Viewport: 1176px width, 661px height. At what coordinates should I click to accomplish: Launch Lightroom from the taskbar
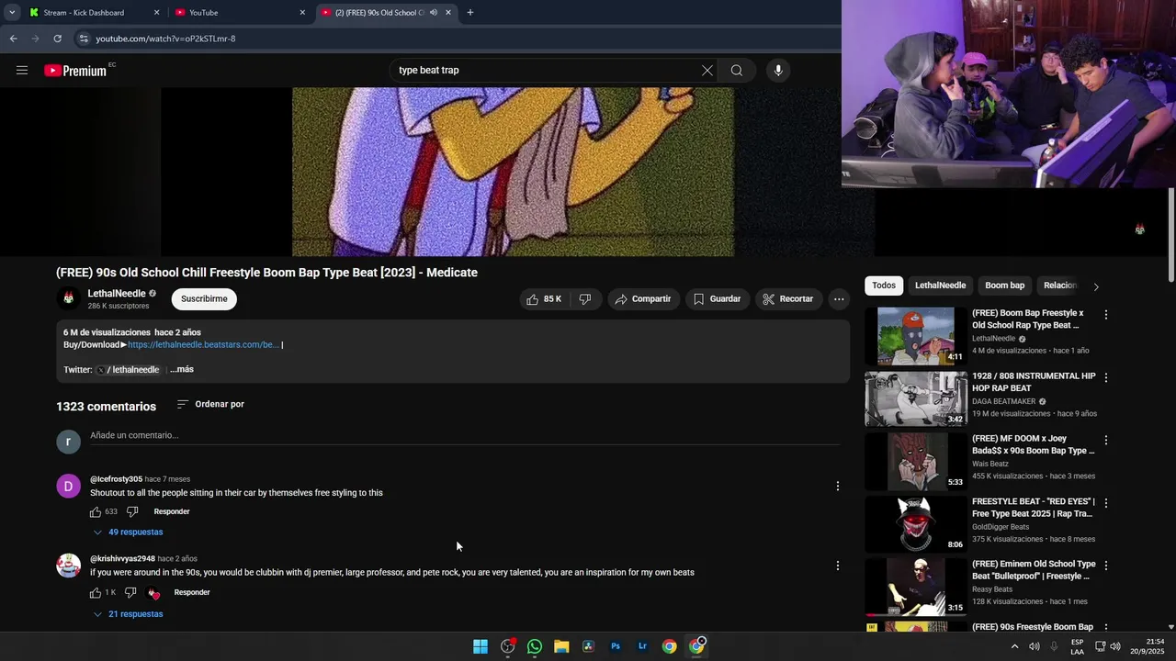(x=642, y=646)
